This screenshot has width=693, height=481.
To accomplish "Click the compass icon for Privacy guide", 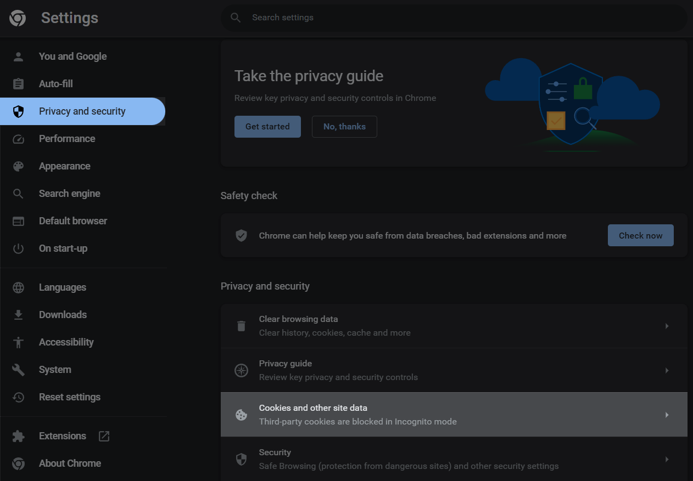I will (241, 370).
